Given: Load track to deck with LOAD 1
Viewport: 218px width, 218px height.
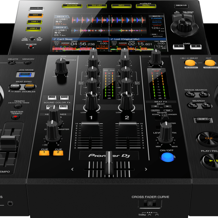Looking at the screenshot, I should 179,47.
